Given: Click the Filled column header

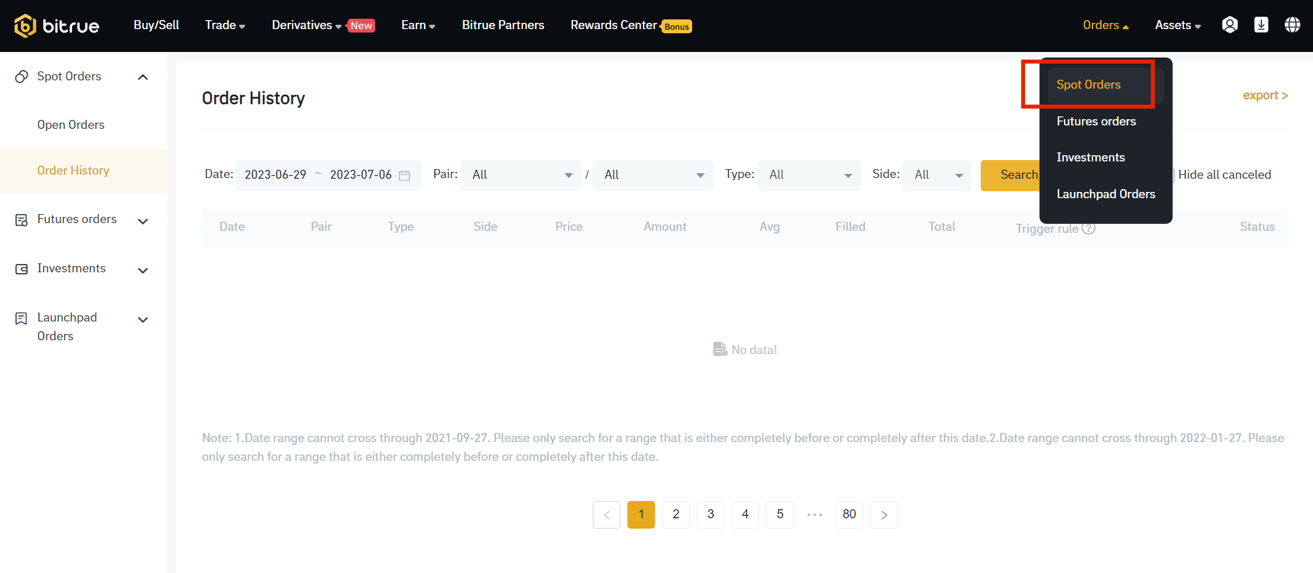Looking at the screenshot, I should click(850, 227).
